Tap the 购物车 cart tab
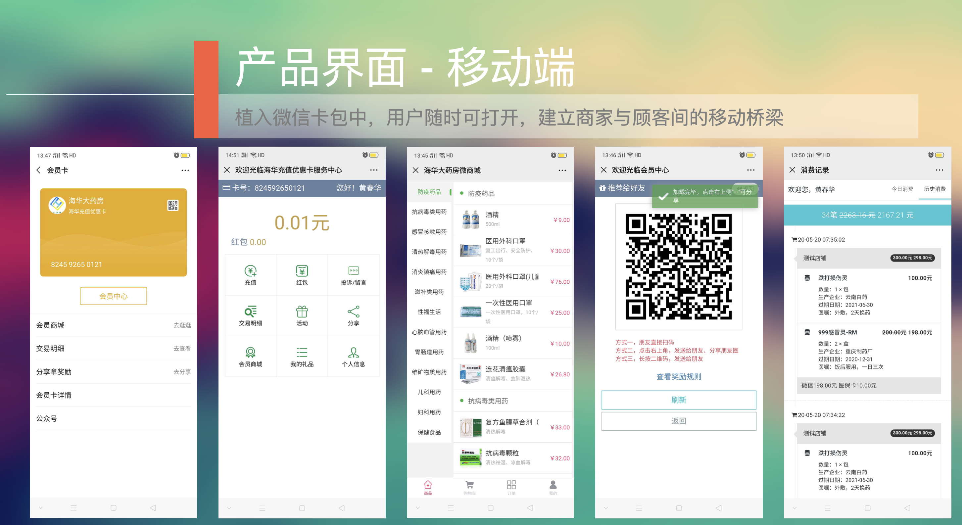The height and width of the screenshot is (525, 962). click(469, 488)
